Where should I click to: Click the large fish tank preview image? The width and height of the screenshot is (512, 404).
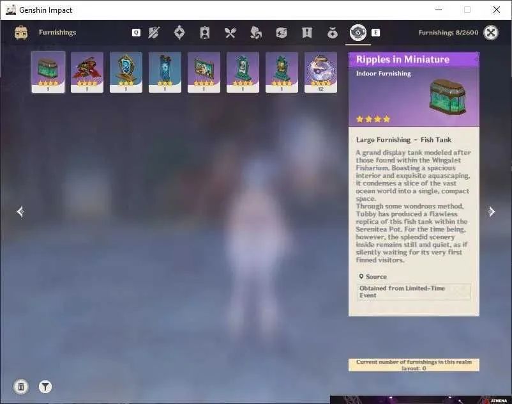coord(448,97)
